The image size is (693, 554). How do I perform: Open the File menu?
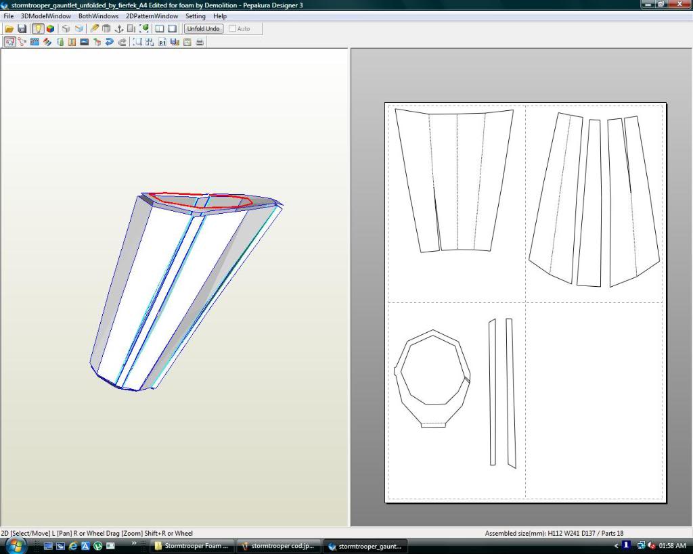click(9, 16)
